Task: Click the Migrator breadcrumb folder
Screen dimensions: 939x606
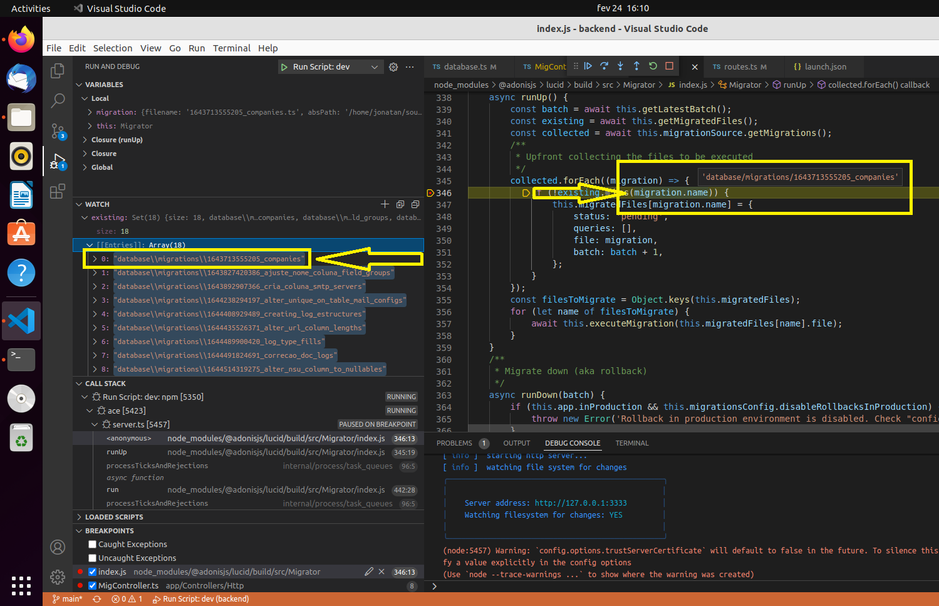Action: (x=639, y=85)
